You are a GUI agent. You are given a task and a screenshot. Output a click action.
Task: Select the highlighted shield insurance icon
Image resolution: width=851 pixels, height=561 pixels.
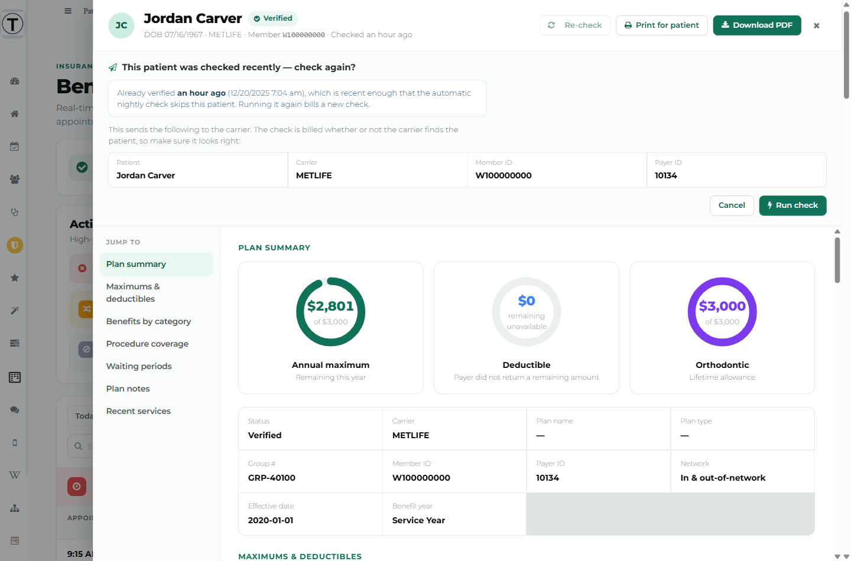tap(15, 245)
